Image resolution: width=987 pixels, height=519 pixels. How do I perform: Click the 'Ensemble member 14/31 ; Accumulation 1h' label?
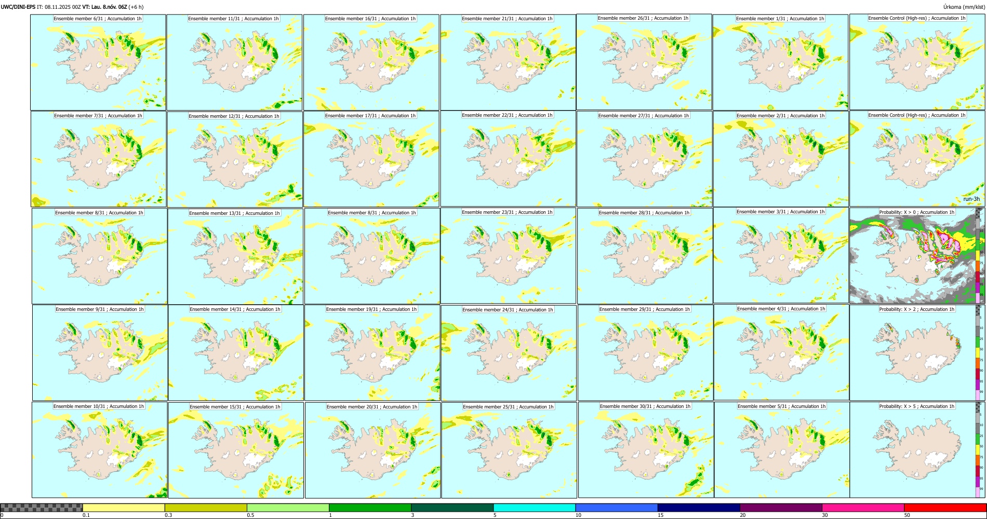[235, 309]
